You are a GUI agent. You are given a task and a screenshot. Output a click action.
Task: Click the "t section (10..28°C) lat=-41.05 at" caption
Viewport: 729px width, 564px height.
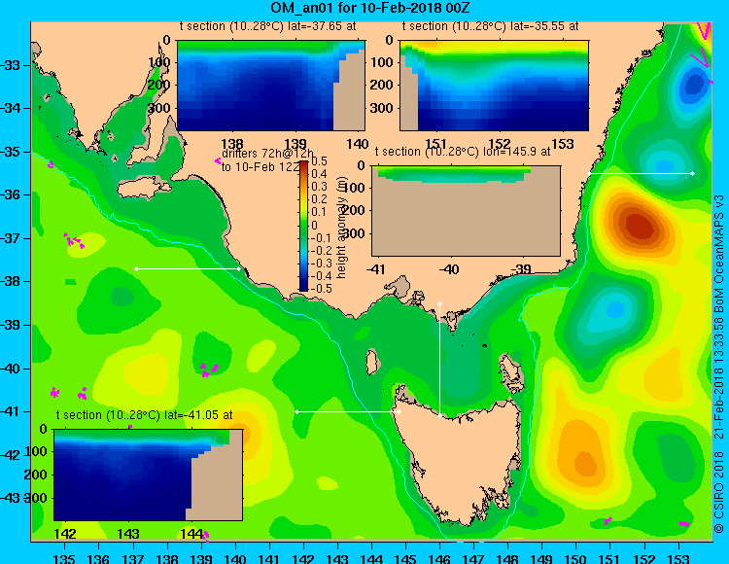coord(144,415)
